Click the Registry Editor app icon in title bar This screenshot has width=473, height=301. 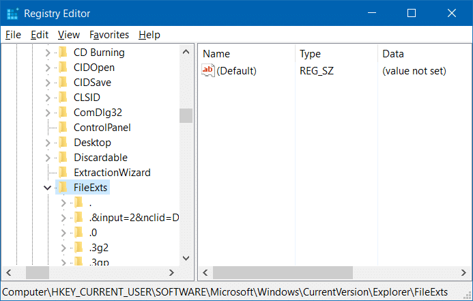12,14
